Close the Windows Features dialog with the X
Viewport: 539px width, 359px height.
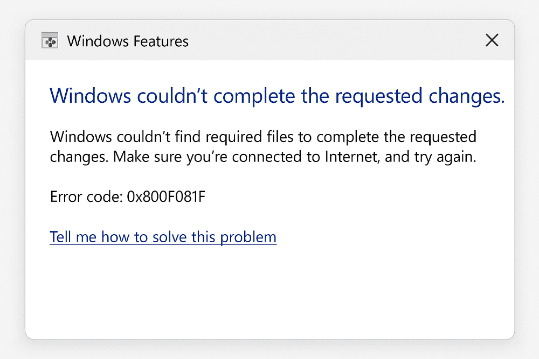coord(492,40)
